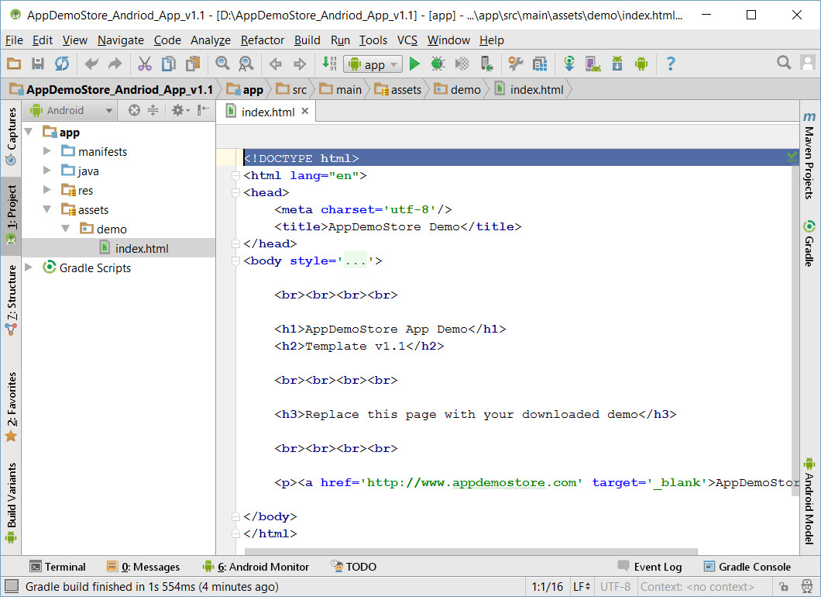Screen dimensions: 821x597
Task: Click the Attach debugger to process icon
Action: pyautogui.click(x=486, y=64)
